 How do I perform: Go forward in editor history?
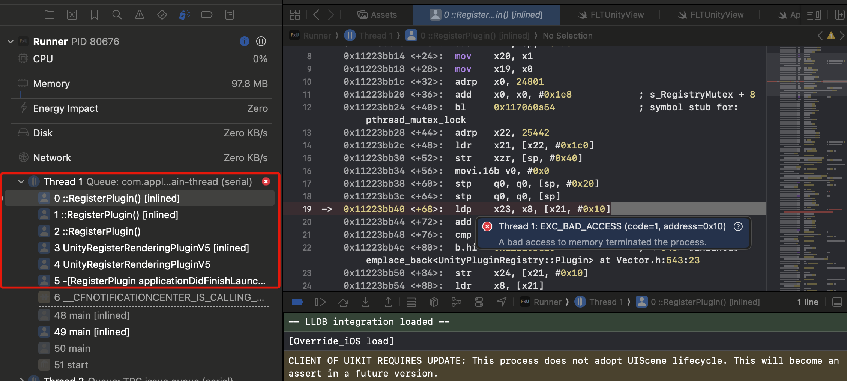coord(331,15)
